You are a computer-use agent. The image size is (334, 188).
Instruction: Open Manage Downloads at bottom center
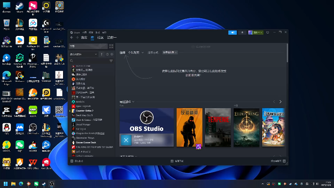[x=177, y=161]
